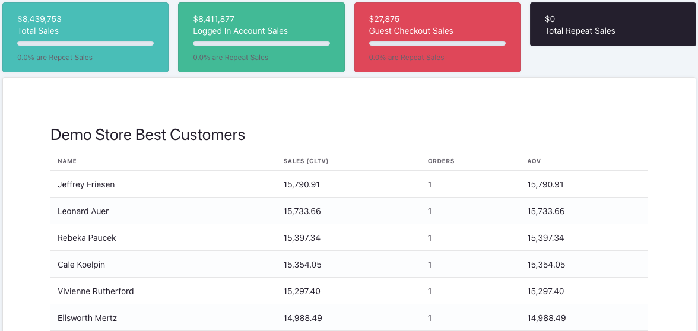Image resolution: width=698 pixels, height=331 pixels.
Task: Click progress bar in Guest Checkout Sales card
Action: point(437,43)
